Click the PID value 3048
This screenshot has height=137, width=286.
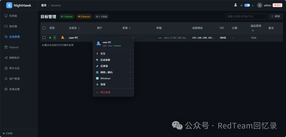pyautogui.click(x=223, y=38)
